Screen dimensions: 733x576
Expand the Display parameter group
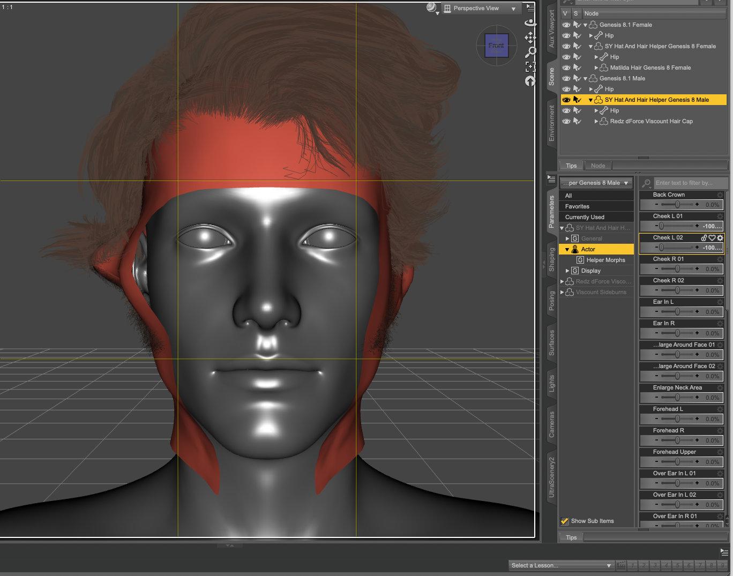pyautogui.click(x=567, y=271)
